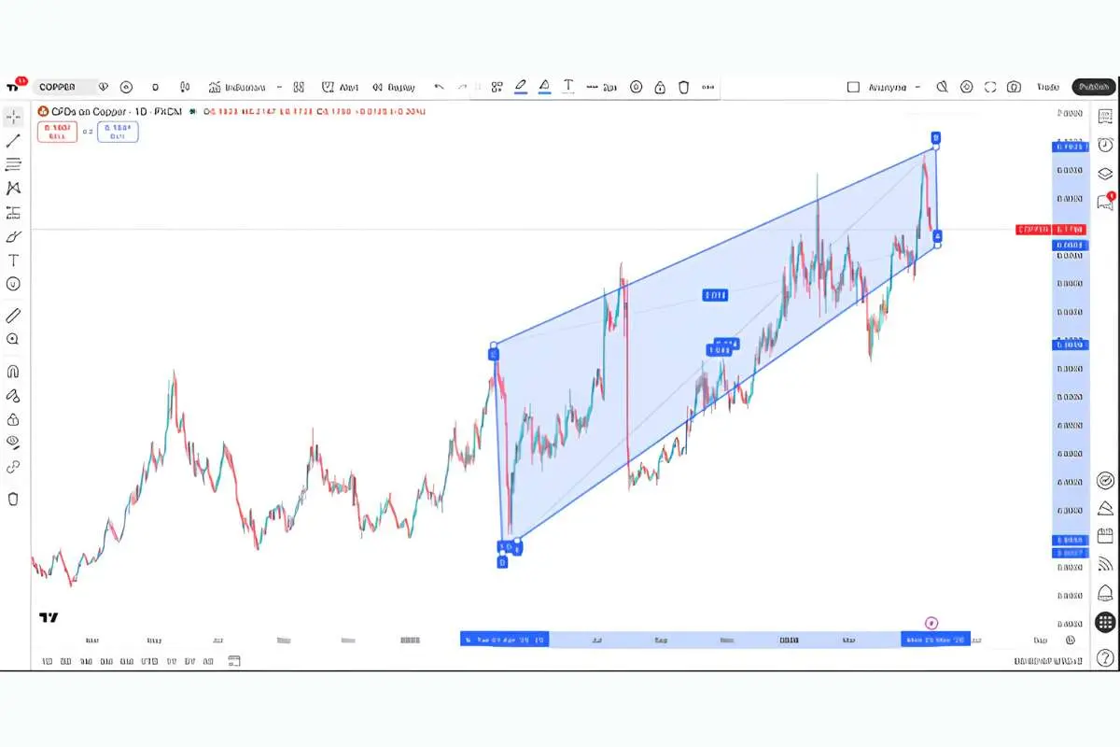Image resolution: width=1120 pixels, height=747 pixels.
Task: Open the calendar icon in right sidebar
Action: point(1105,537)
